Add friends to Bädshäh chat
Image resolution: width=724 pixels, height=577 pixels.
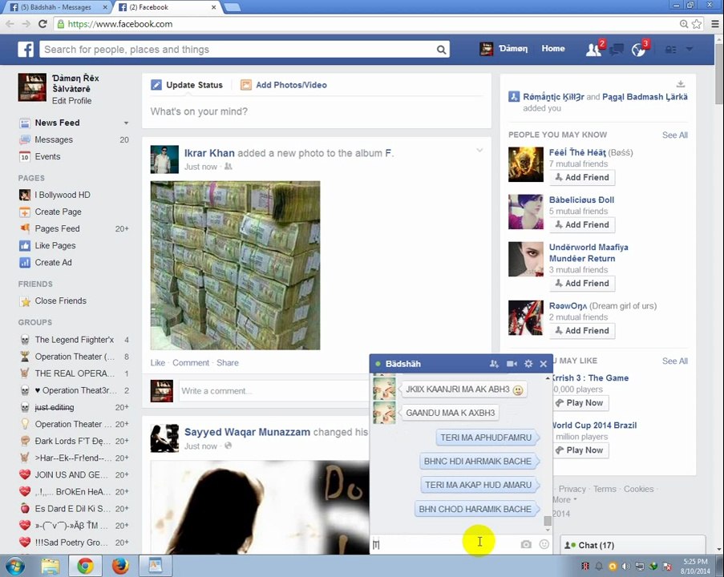(x=494, y=364)
